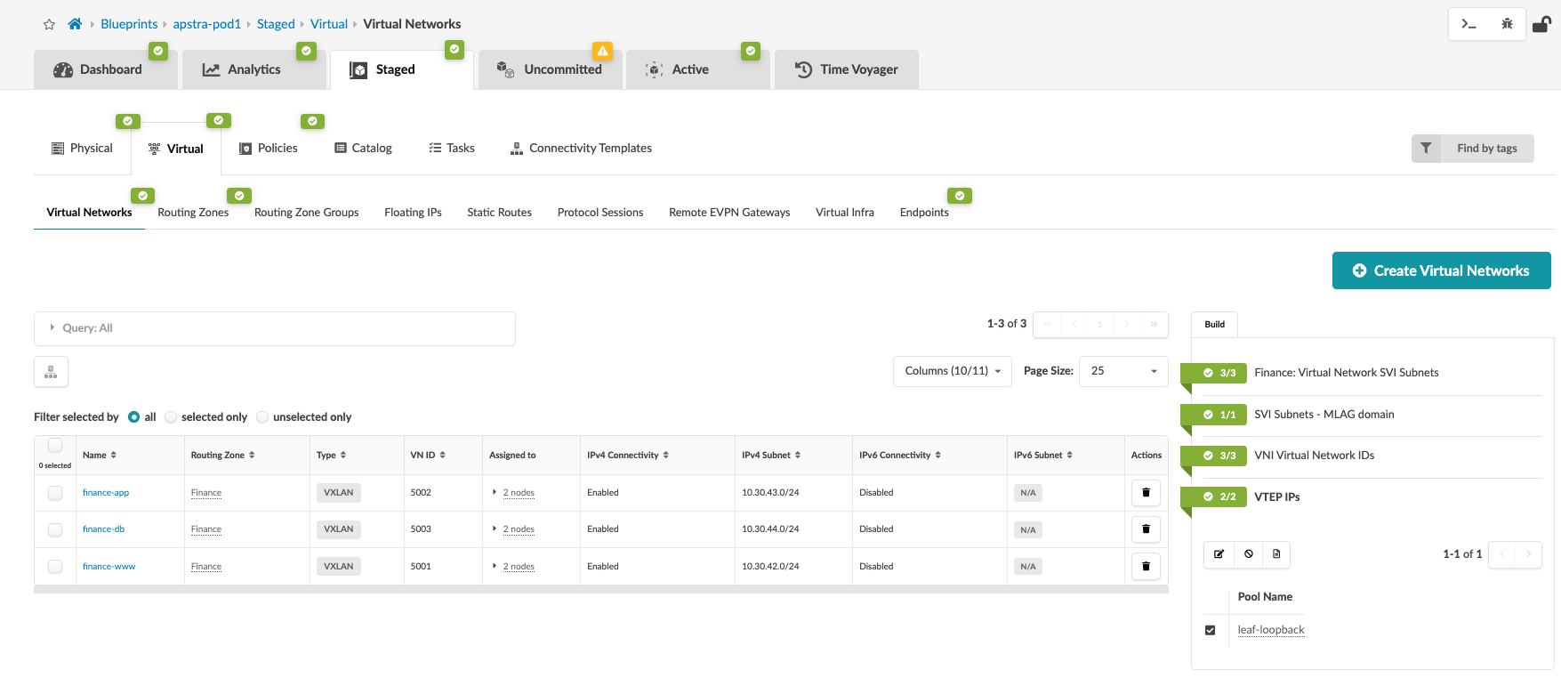Open the leaf-loopback pool link
Viewport: 1561px width, 678px height.
pyautogui.click(x=1271, y=630)
